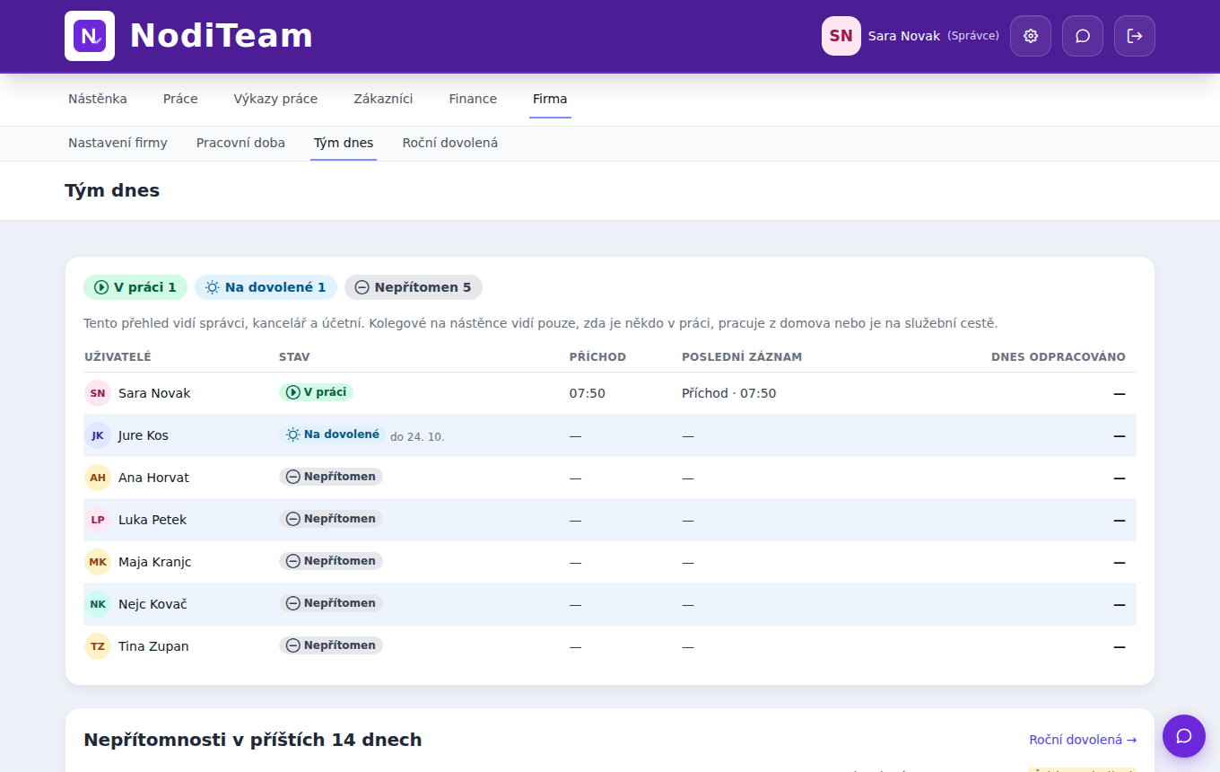Click the 'V práci 1' summary badge
This screenshot has width=1220, height=772.
[x=135, y=287]
